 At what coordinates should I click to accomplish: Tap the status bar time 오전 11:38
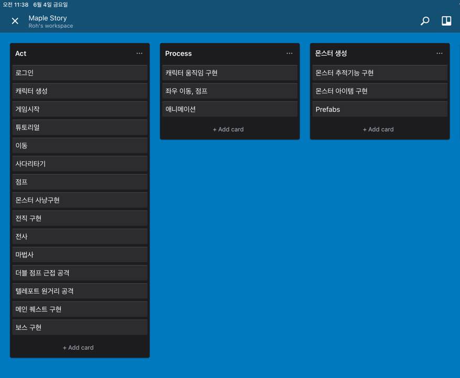[x=16, y=5]
